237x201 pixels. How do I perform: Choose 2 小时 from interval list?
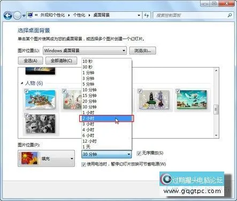pos(106,118)
